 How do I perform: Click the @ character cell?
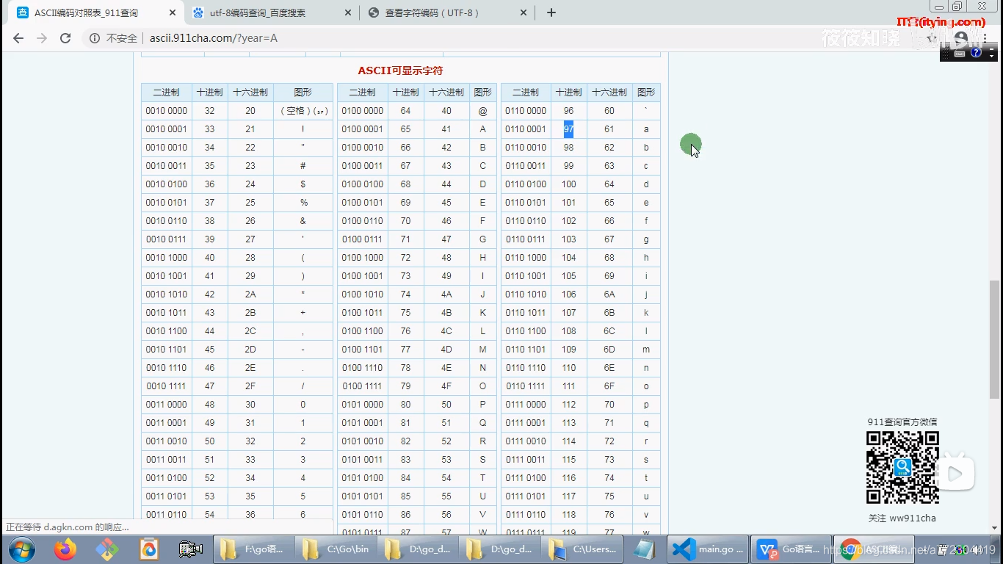pos(482,111)
